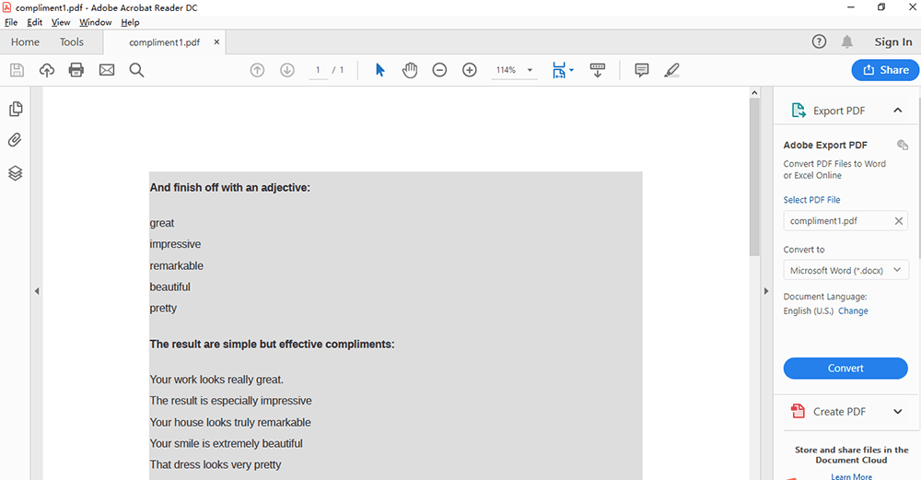Open the View menu
This screenshot has width=921, height=480.
click(61, 22)
